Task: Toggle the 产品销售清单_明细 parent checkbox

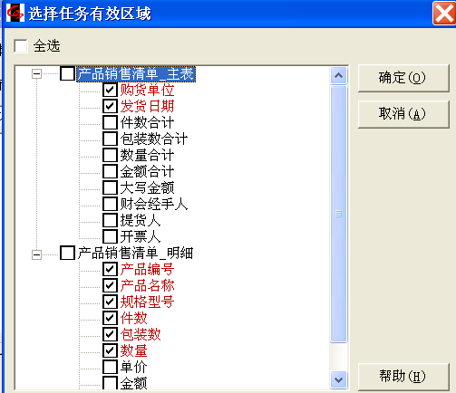Action: click(67, 253)
